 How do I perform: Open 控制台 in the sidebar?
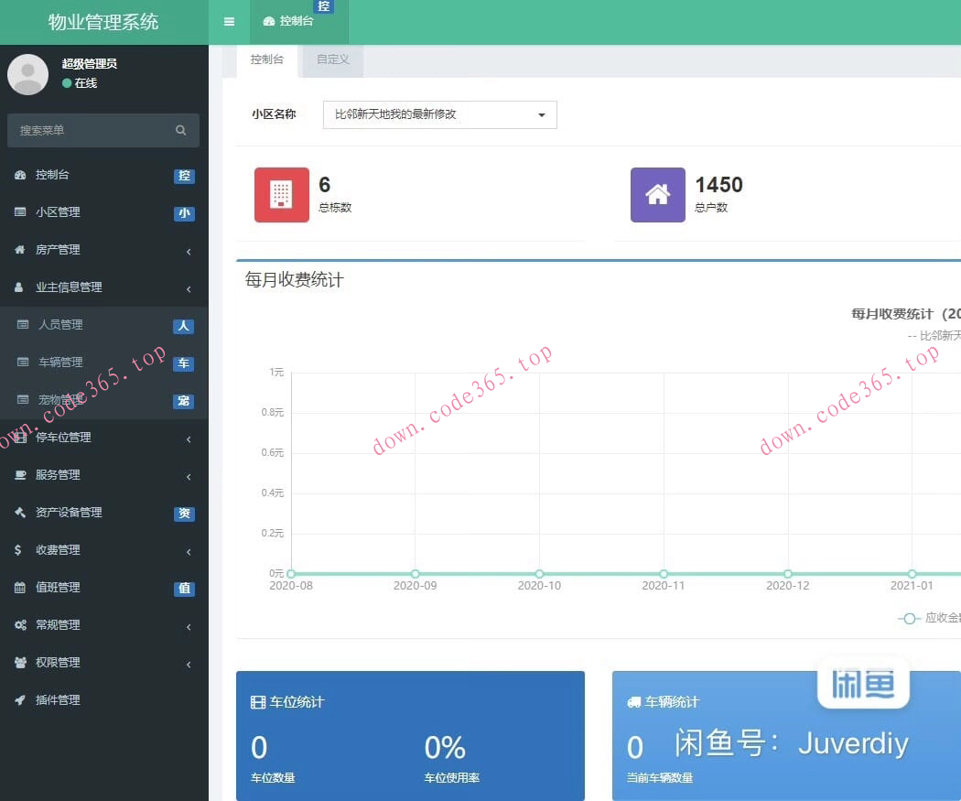tap(104, 175)
